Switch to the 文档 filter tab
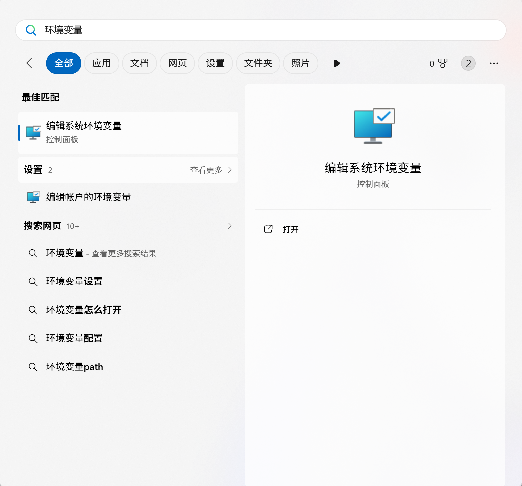 click(140, 63)
